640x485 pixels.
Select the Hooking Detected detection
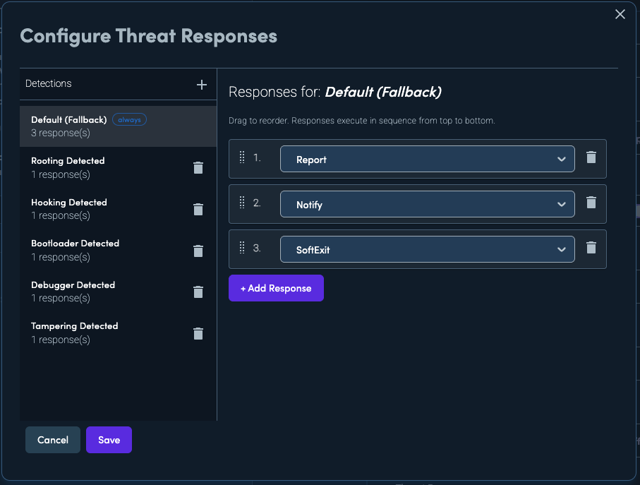[x=118, y=209]
